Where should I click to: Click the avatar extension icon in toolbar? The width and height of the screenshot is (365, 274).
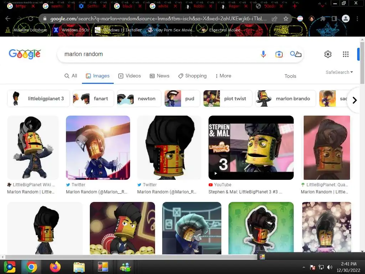click(x=312, y=19)
